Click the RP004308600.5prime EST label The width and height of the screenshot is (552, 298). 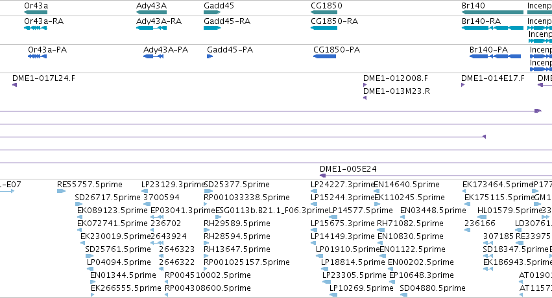click(208, 288)
